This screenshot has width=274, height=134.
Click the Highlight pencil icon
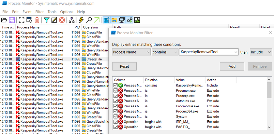pos(54,20)
